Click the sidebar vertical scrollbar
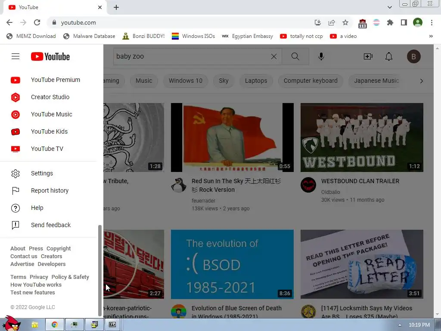The height and width of the screenshot is (331, 441). (99, 271)
